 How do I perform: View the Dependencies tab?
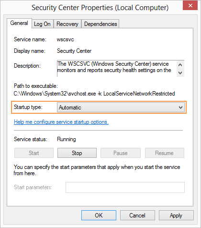pyautogui.click(x=100, y=24)
